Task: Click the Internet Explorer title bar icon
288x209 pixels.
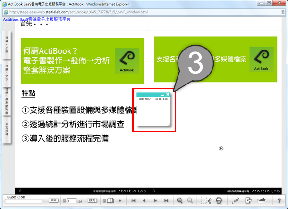Action: pos(5,4)
